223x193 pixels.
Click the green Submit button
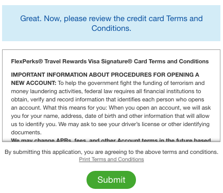click(x=111, y=180)
